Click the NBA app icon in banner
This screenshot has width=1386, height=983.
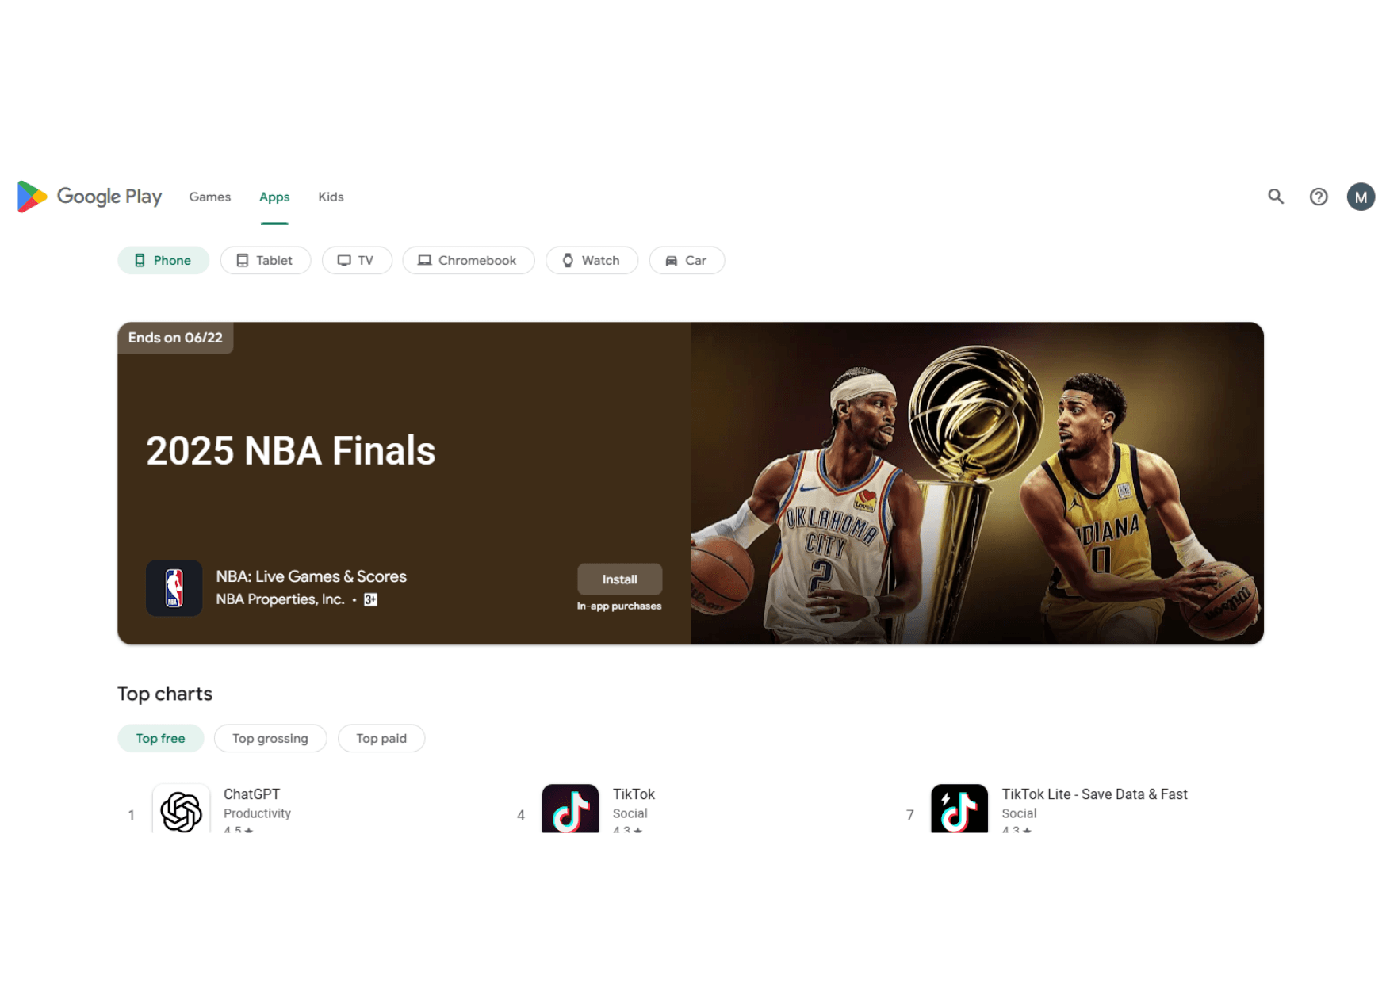tap(174, 588)
